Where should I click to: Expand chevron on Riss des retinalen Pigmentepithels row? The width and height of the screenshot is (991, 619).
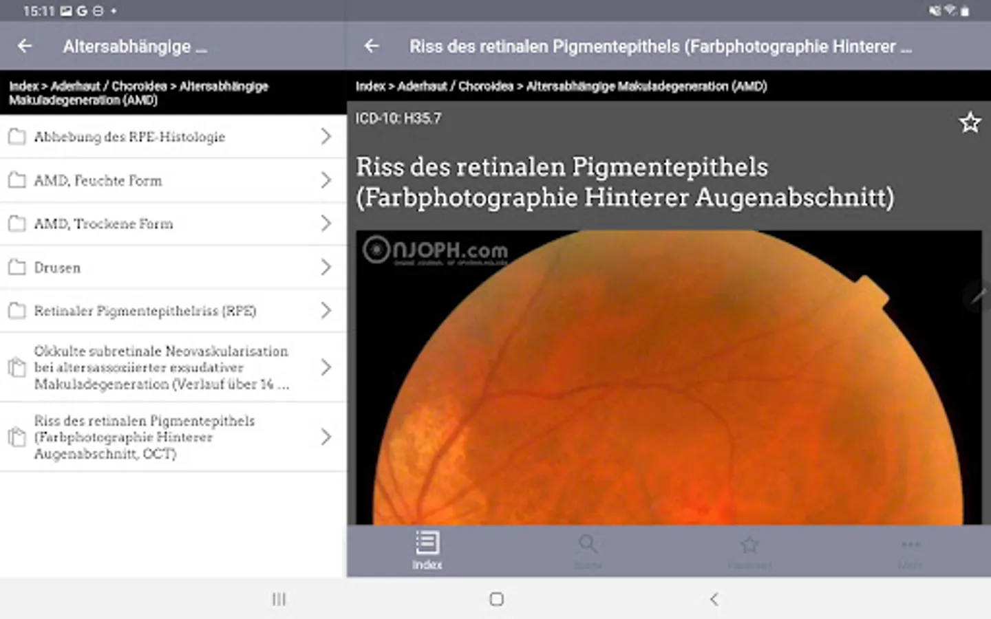[326, 437]
